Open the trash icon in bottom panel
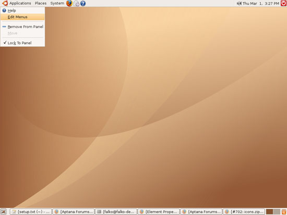The image size is (287, 215). pyautogui.click(x=284, y=212)
